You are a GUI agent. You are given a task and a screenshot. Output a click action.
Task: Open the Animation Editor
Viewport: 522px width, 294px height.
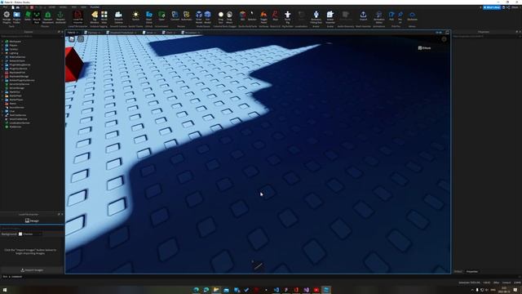(x=378, y=17)
